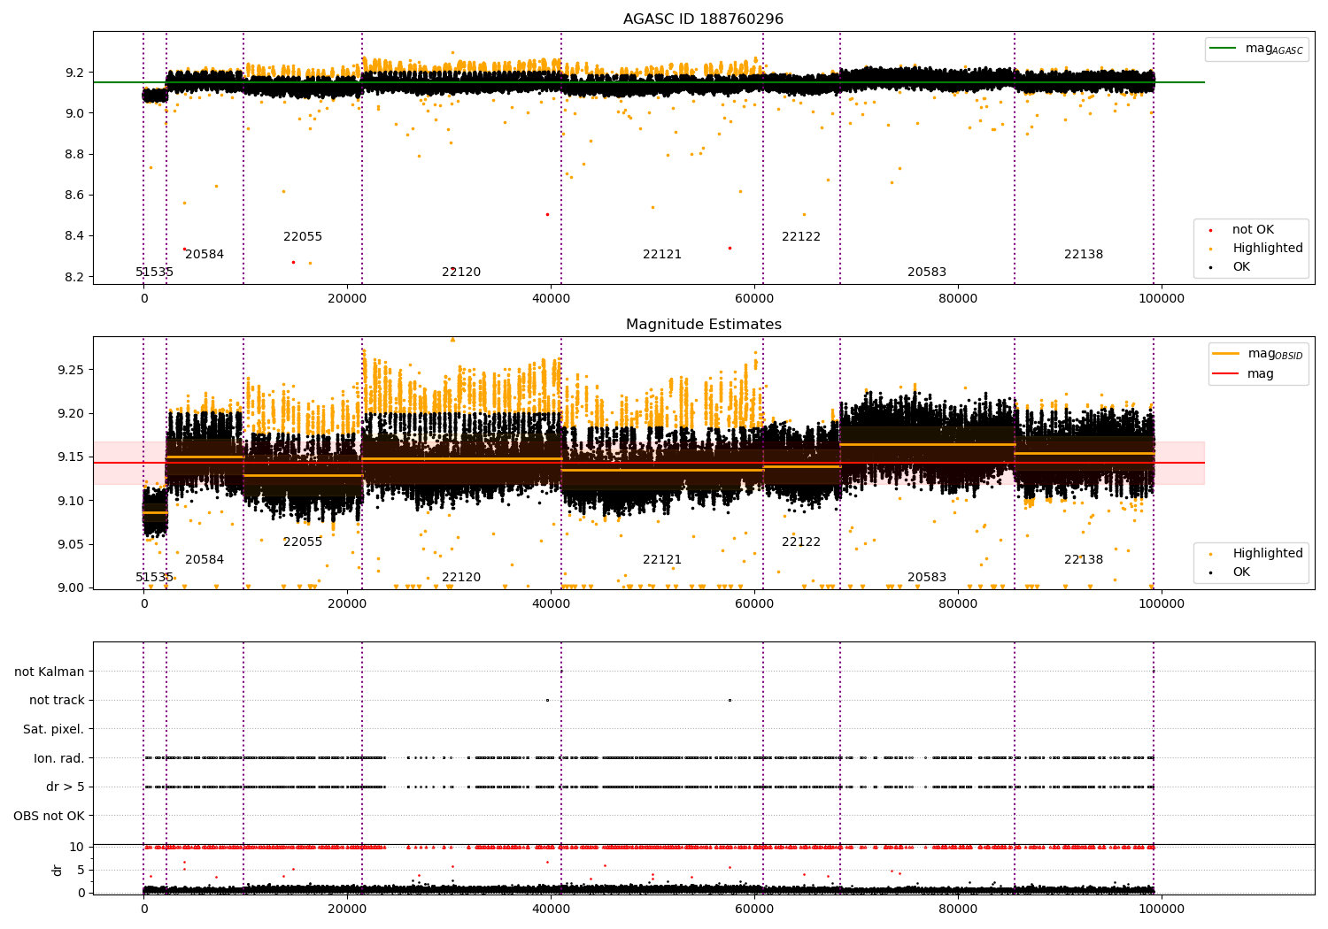Select the "not Kalman" row label
Viewport: 1328px width, 929px height.
coord(50,672)
